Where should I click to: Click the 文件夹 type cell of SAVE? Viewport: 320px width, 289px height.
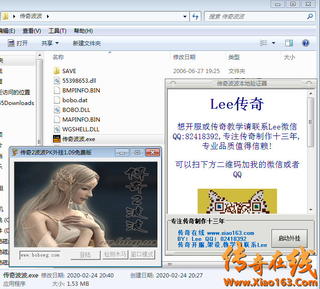(237, 71)
